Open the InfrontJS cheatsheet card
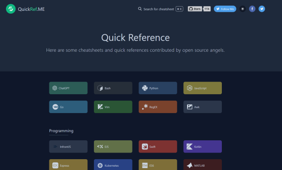Screen dimensions: 282x170 pyautogui.click(x=68, y=146)
